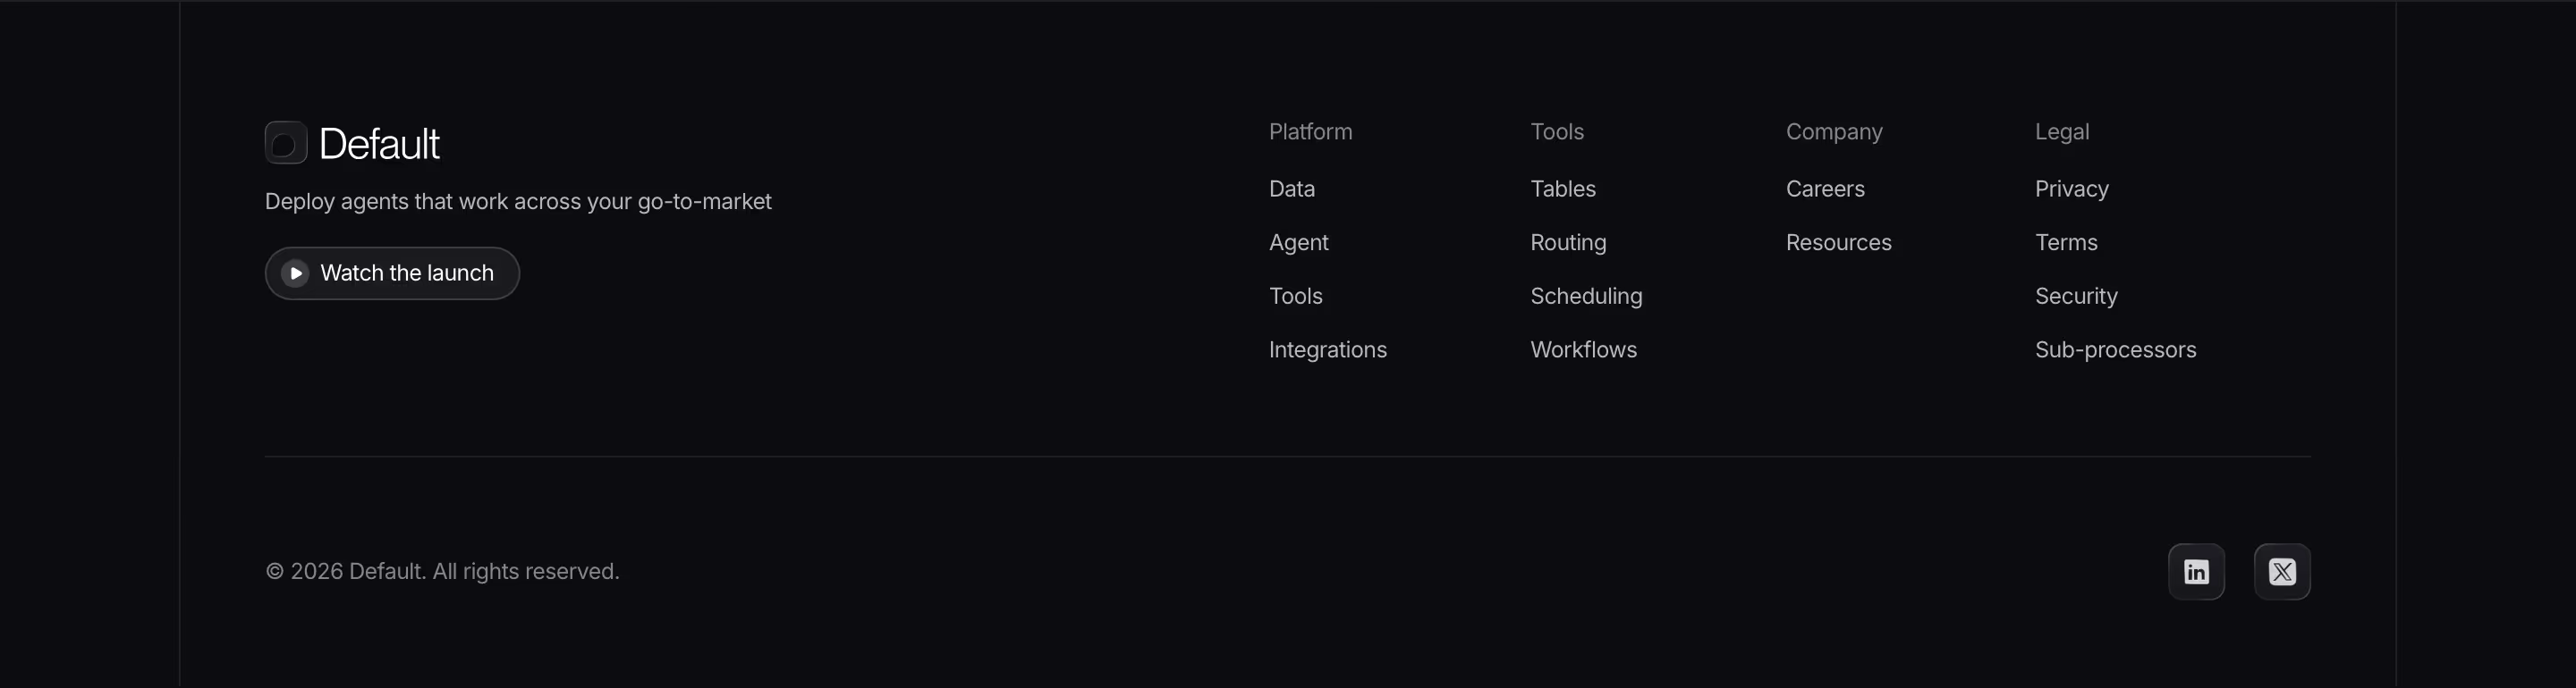
Task: Open the Security link
Action: (x=2076, y=297)
